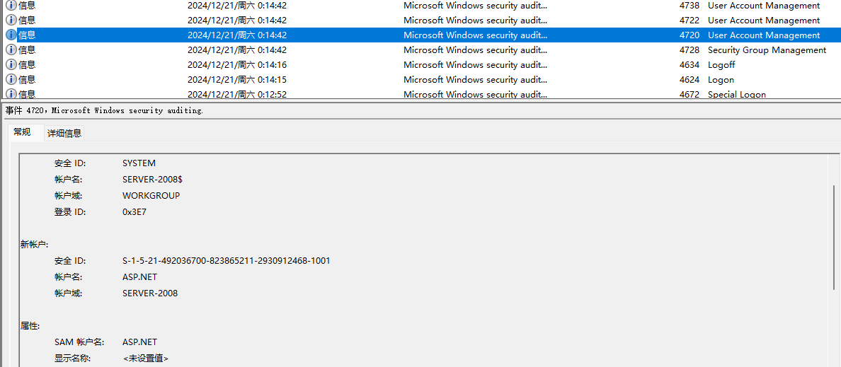
Task: Click the 事件 4720 details header bar
Action: (x=104, y=110)
